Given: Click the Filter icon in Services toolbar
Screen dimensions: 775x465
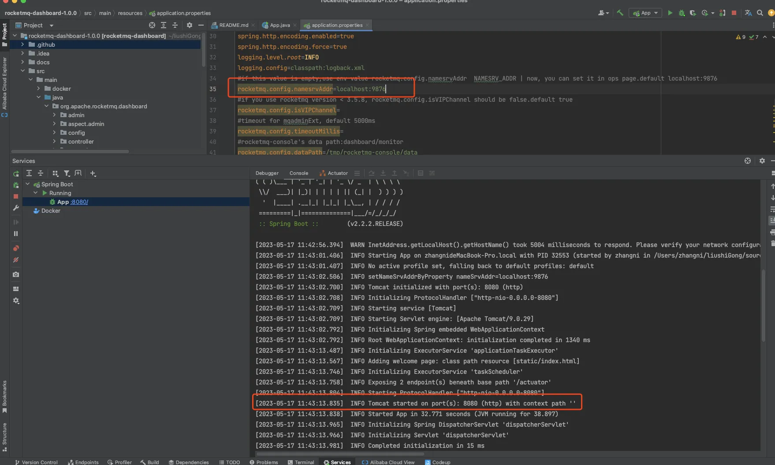Looking at the screenshot, I should tap(67, 173).
